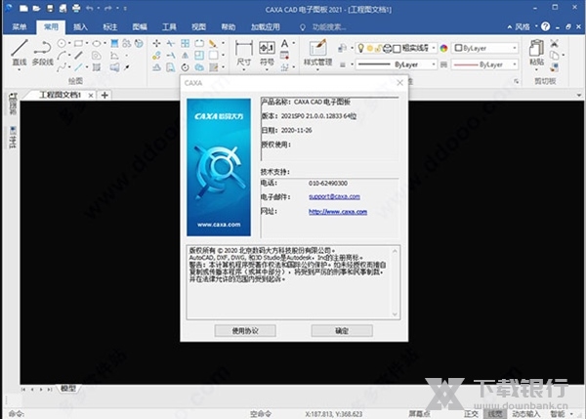Select the spline curve tool
586x419 pixels.
click(62, 67)
